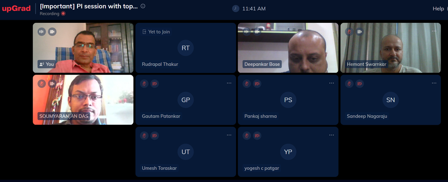Toggle yogesh c patgar's muted mic icon
The width and height of the screenshot is (448, 182).
point(247,135)
